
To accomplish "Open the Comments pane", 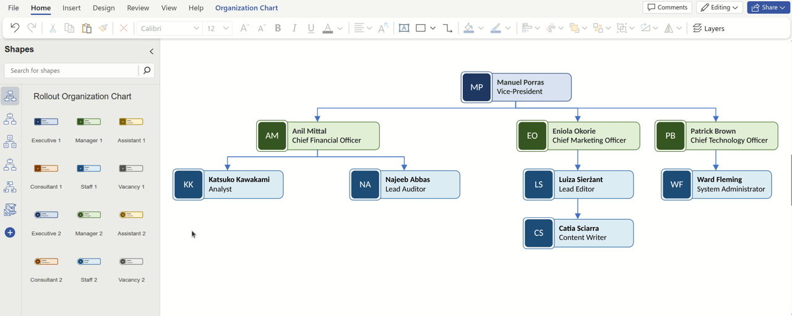I will pos(668,7).
